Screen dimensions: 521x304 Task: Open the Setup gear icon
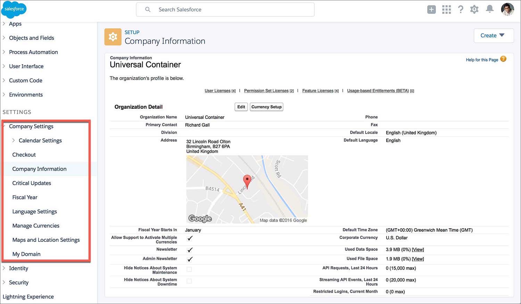pos(474,9)
